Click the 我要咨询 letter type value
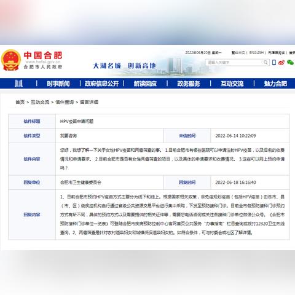295x295 pixels. pyautogui.click(x=68, y=136)
